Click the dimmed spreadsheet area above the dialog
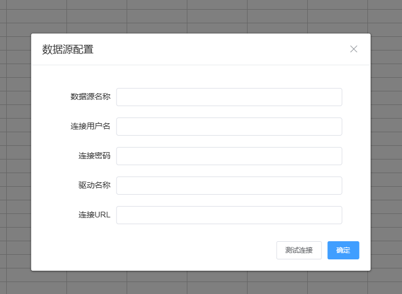This screenshot has height=294, width=402. click(200, 16)
